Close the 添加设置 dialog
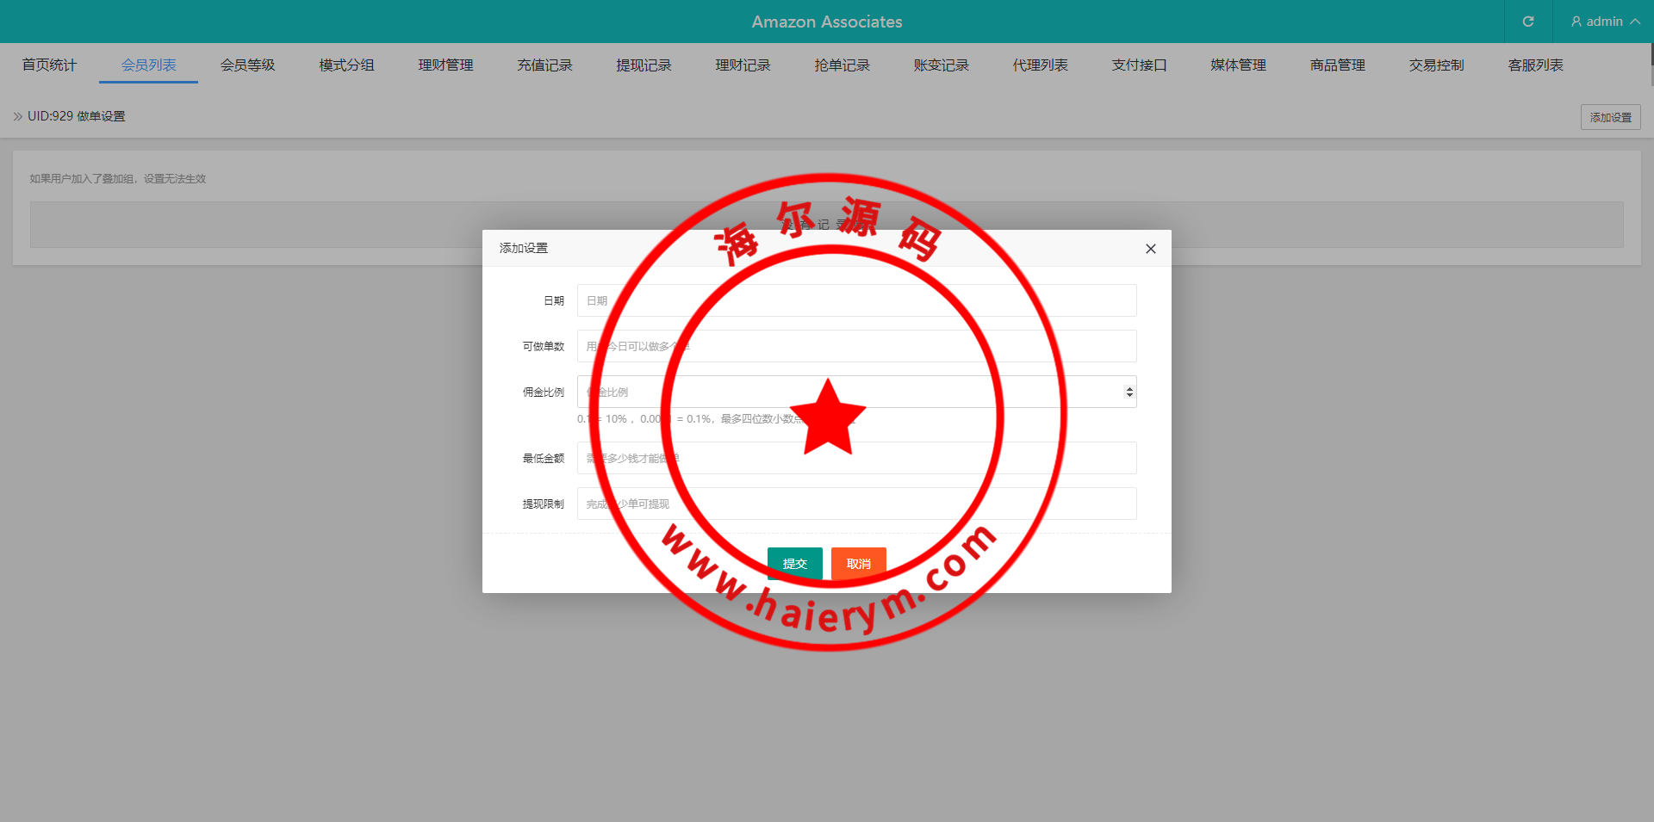Viewport: 1654px width, 822px height. [x=1150, y=249]
